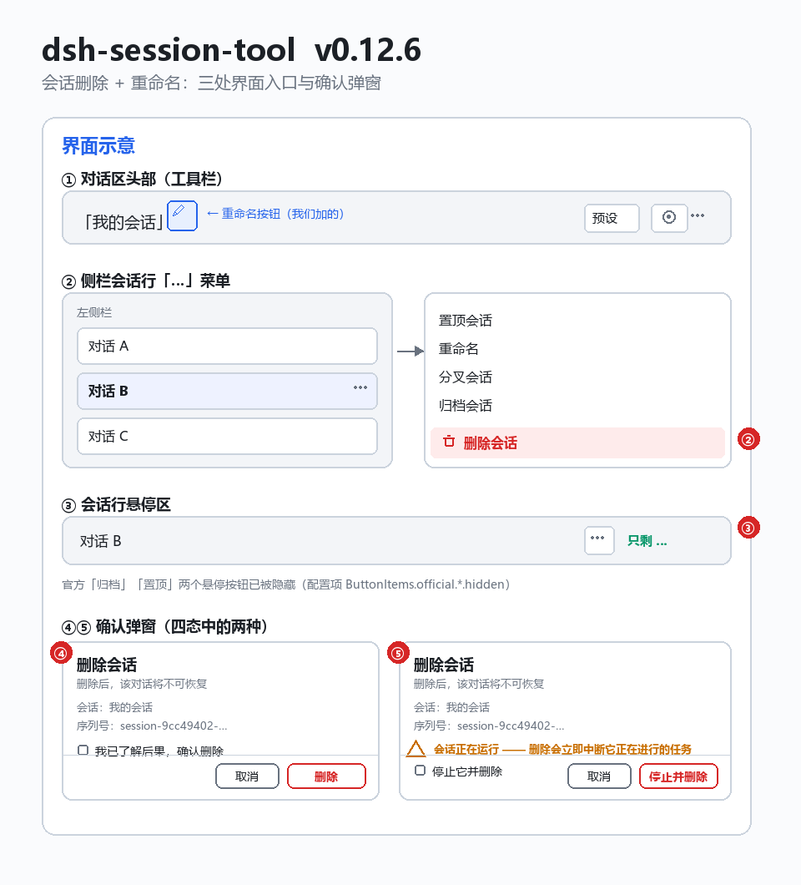
Task: Click the red 删除 button
Action: (326, 776)
